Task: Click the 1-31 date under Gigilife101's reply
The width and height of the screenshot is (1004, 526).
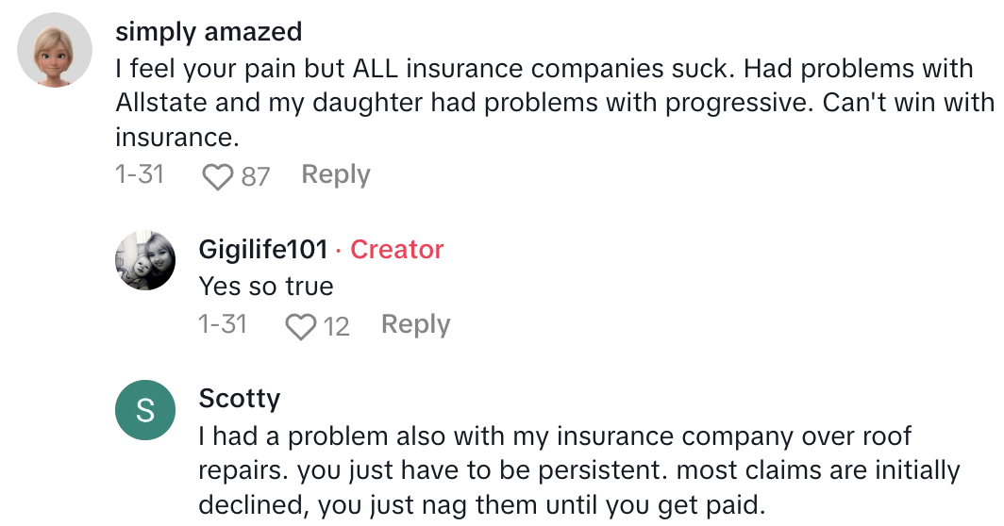Action: 223,324
